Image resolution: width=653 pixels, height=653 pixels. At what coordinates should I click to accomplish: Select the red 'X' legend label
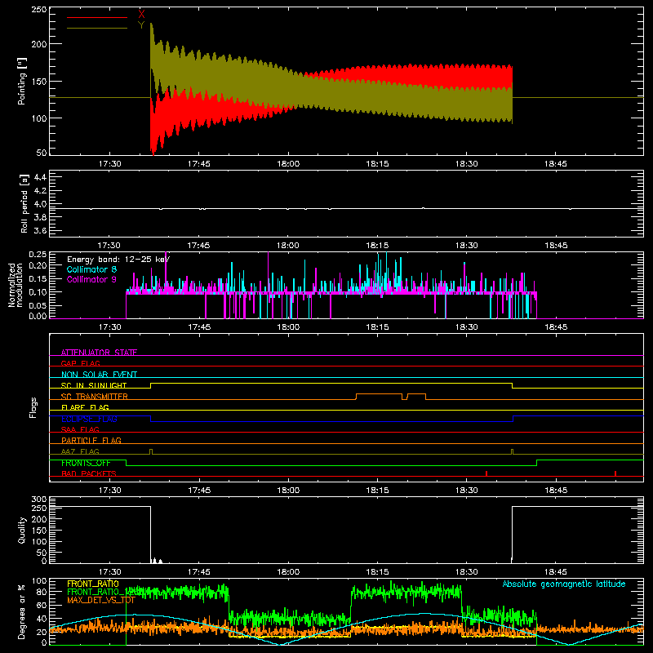(x=141, y=15)
